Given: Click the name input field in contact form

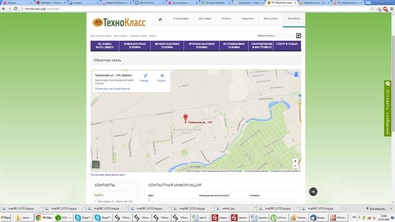Looking at the screenshot, I should [x=172, y=200].
